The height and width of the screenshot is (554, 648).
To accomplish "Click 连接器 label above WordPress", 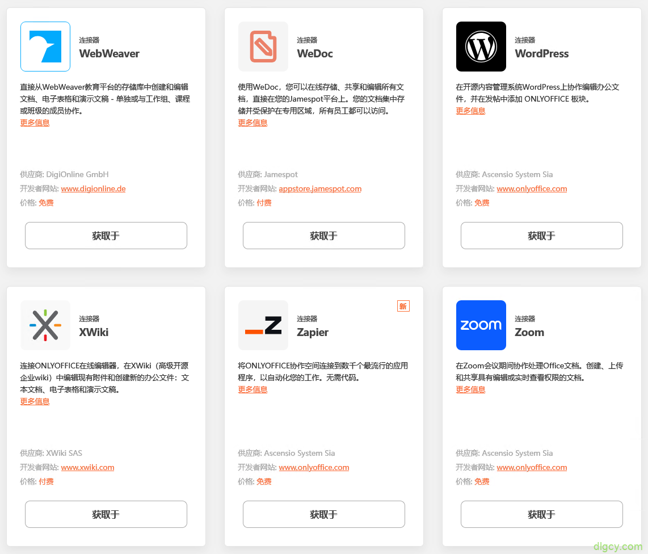I will click(525, 40).
